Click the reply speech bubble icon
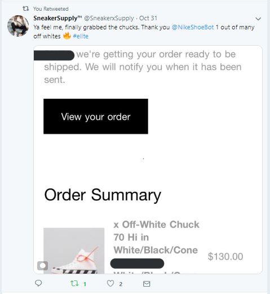Screen dimensions: 270x294 point(38,283)
